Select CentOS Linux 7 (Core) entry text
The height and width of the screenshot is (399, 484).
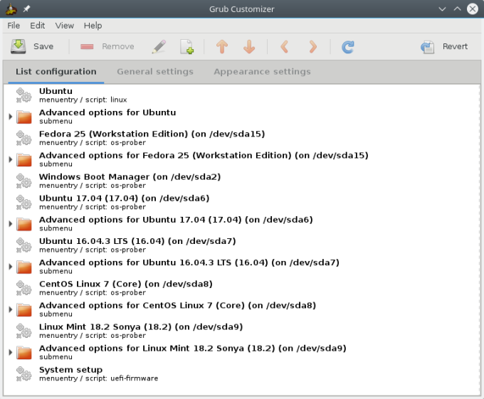(126, 284)
